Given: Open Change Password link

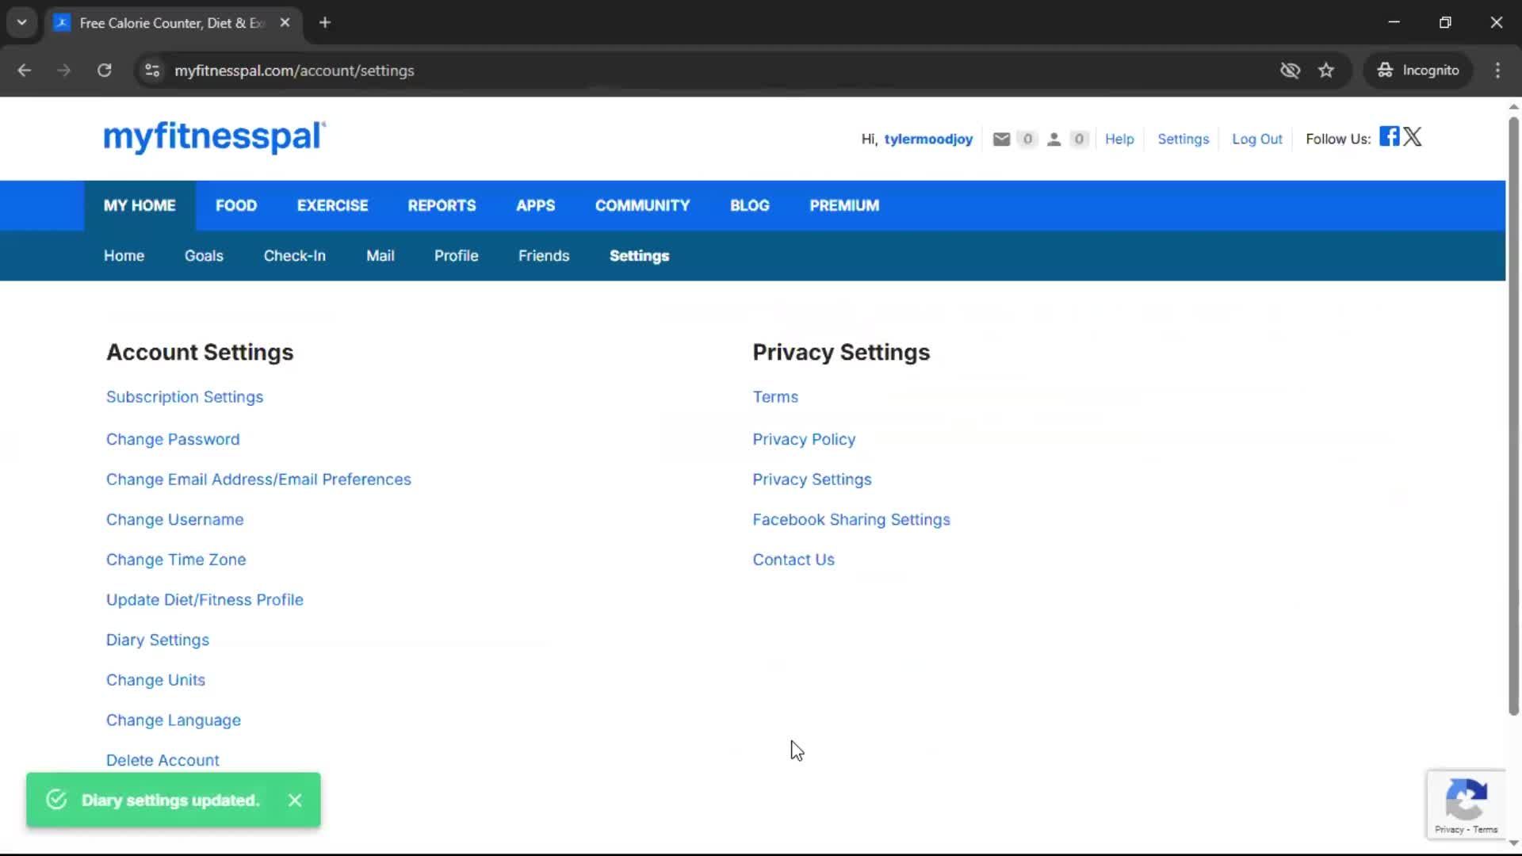Looking at the screenshot, I should click(173, 440).
